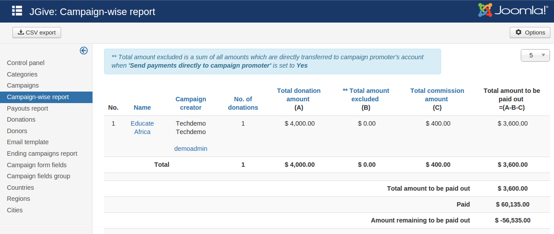554x234 pixels.
Task: Select Donations in the sidebar
Action: pos(21,119)
